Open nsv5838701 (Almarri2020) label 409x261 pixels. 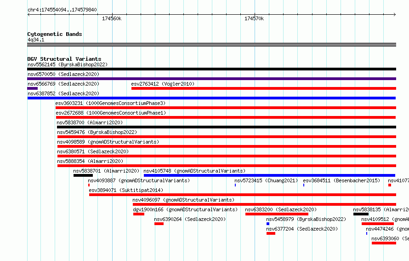coord(106,171)
